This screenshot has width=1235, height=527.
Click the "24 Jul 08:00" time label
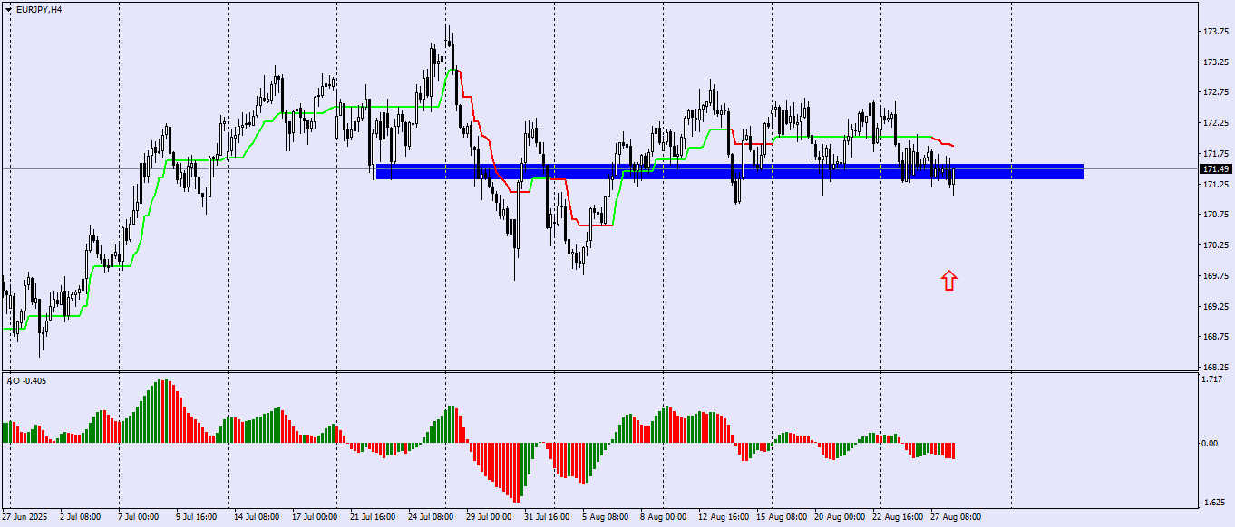click(431, 518)
